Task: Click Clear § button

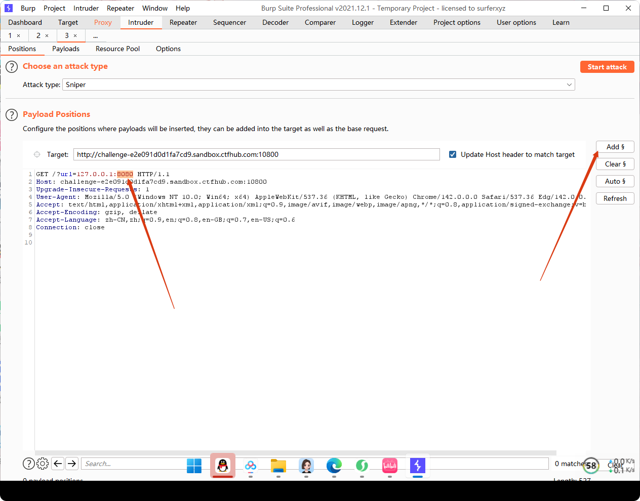Action: click(x=615, y=164)
